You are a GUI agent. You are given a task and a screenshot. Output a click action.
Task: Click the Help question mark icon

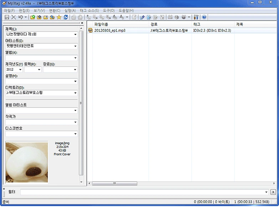pyautogui.click(x=204, y=17)
